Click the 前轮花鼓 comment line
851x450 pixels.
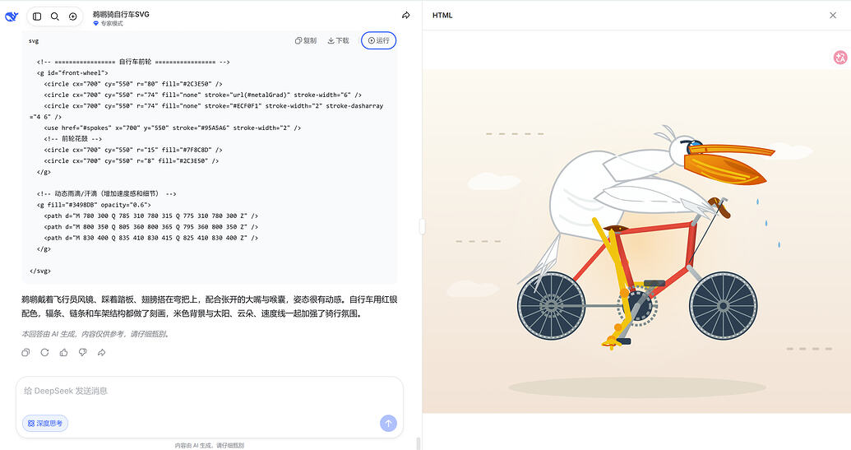tap(72, 138)
